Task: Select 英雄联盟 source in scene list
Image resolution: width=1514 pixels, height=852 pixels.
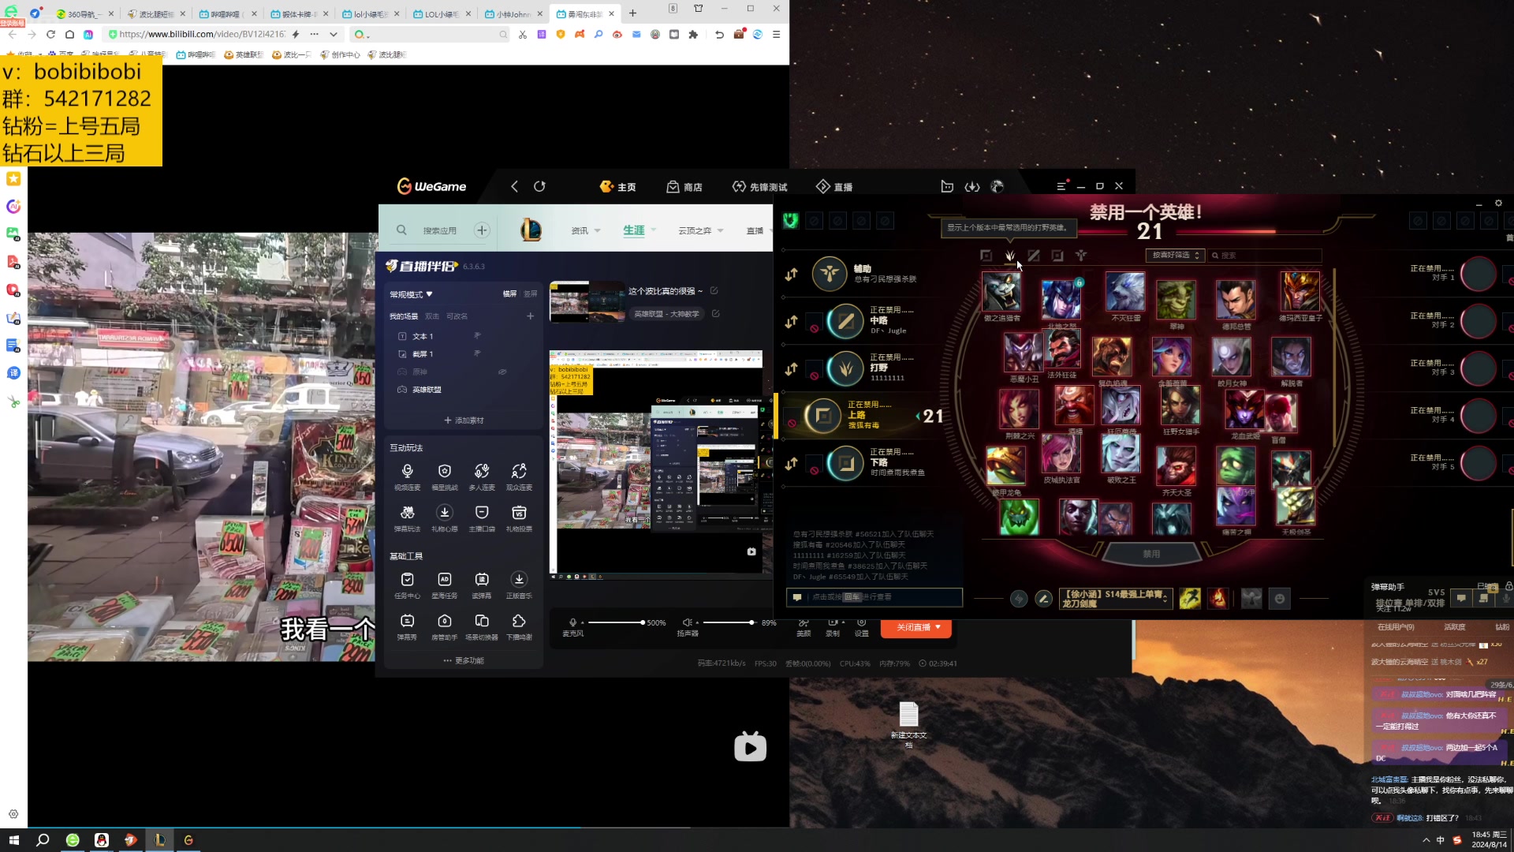Action: pos(427,390)
